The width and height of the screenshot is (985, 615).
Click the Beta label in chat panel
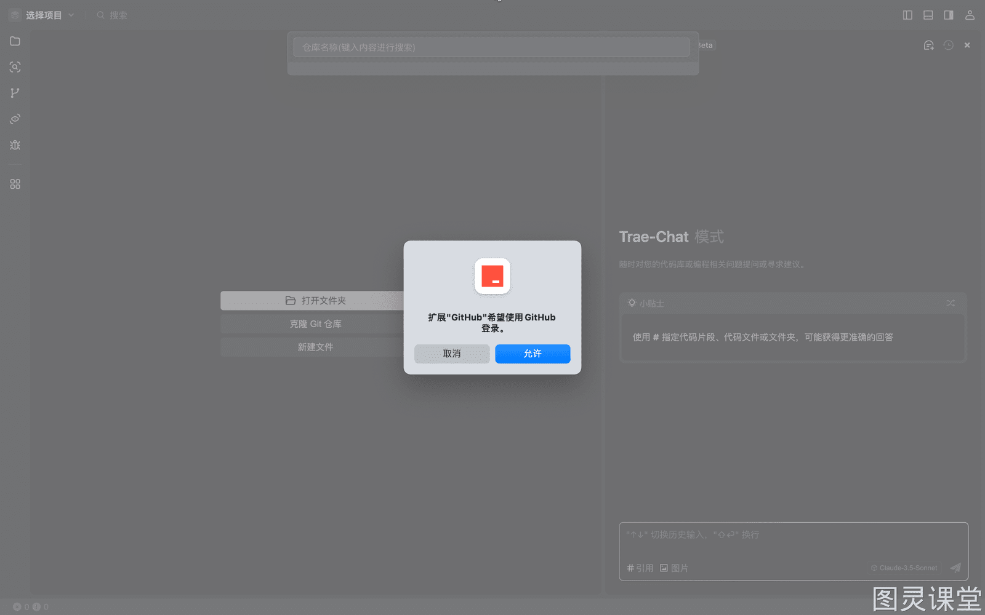pyautogui.click(x=706, y=46)
